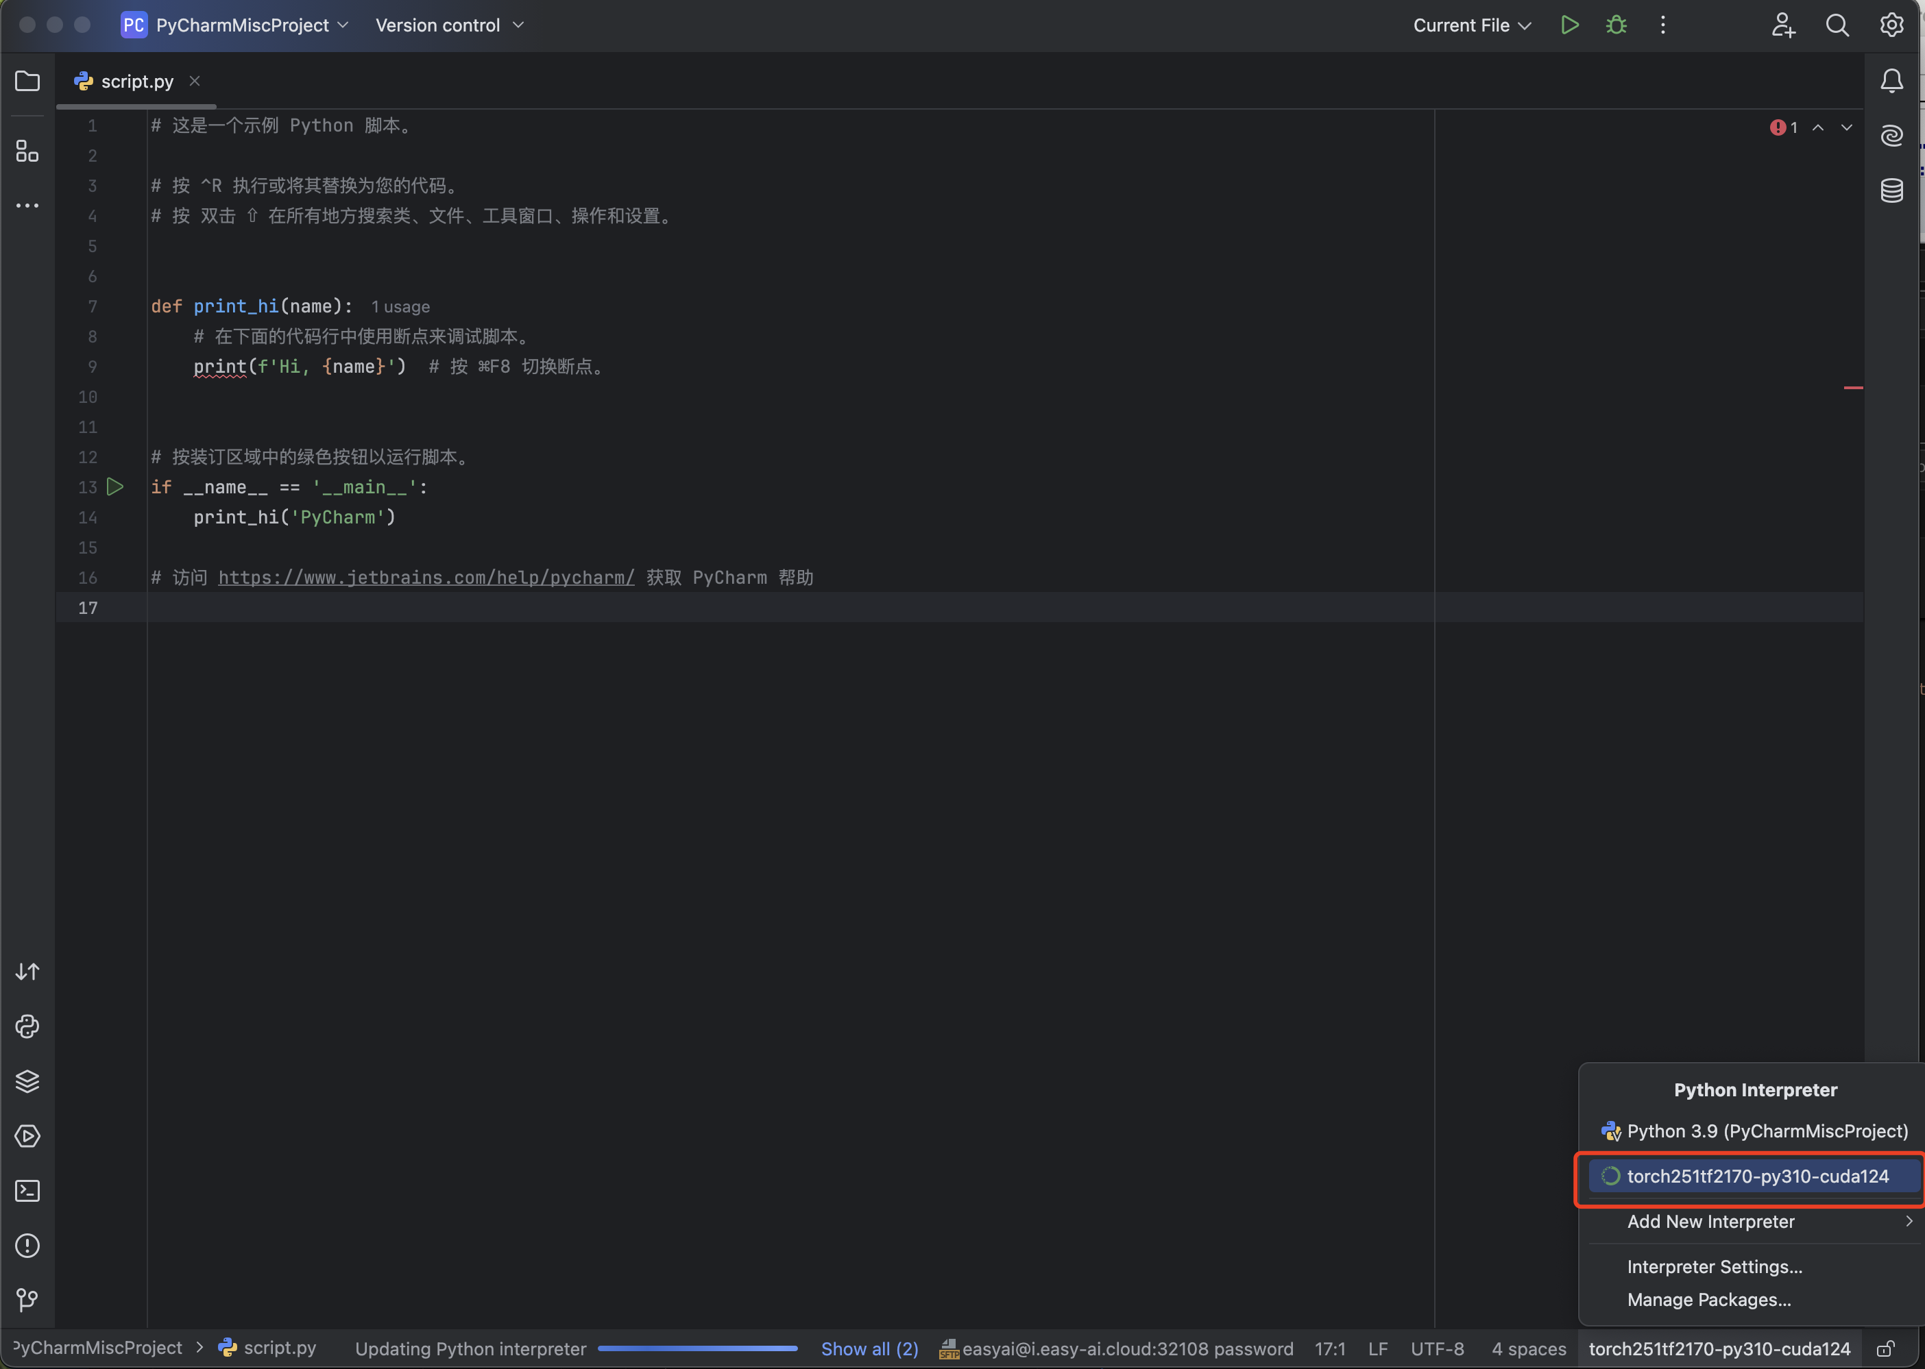The width and height of the screenshot is (1925, 1369).
Task: Click the red error indicator in editor
Action: pos(1783,127)
